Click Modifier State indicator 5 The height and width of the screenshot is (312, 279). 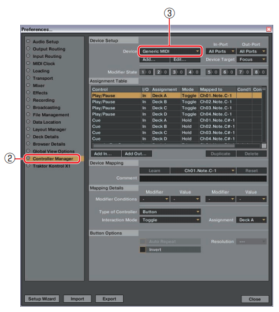coord(213,72)
